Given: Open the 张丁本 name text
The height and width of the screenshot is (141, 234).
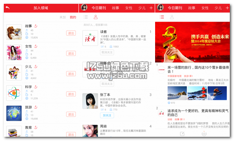Looking at the screenshot, I should [105, 95].
